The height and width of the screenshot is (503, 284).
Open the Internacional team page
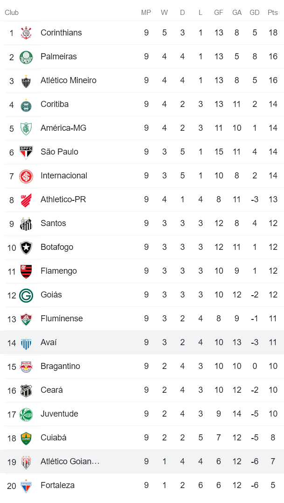pyautogui.click(x=64, y=176)
